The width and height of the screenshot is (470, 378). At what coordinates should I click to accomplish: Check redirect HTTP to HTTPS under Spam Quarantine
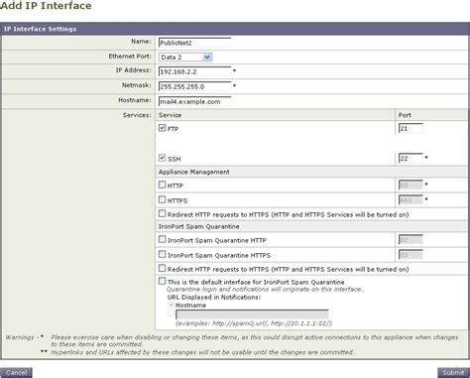(162, 268)
